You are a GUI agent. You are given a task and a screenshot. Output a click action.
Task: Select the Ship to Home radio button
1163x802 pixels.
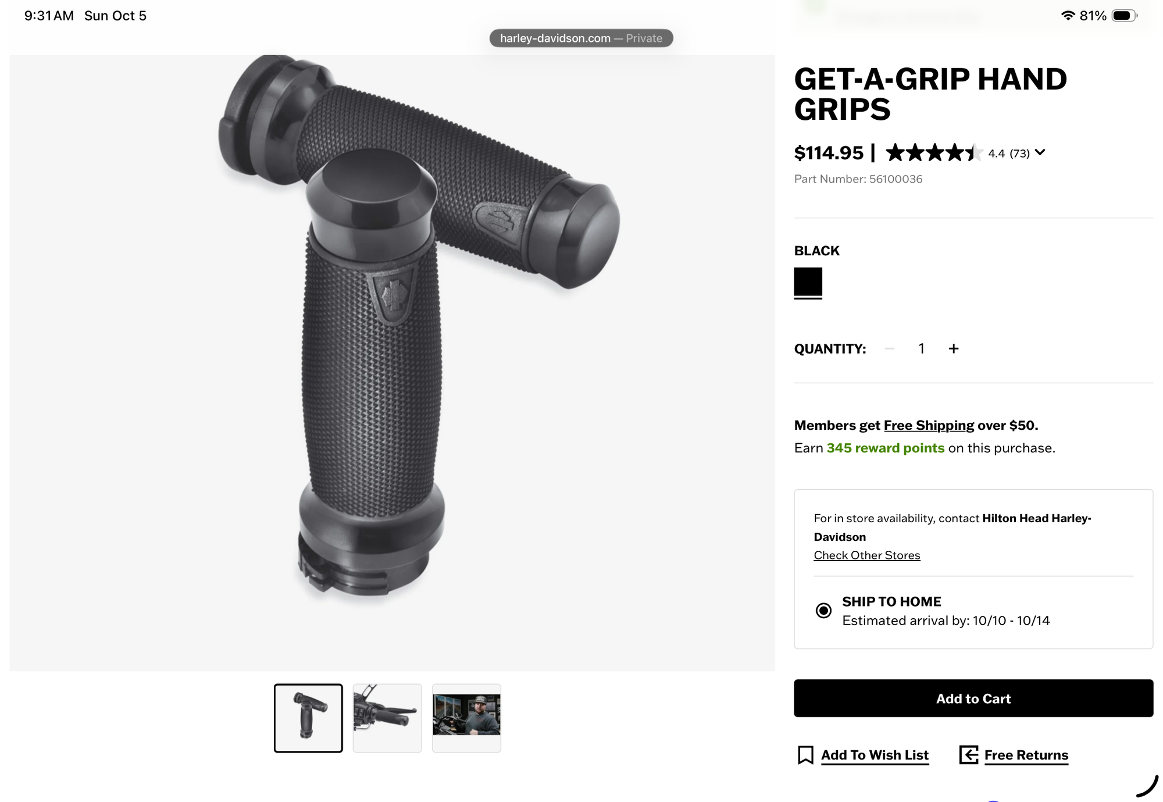823,611
